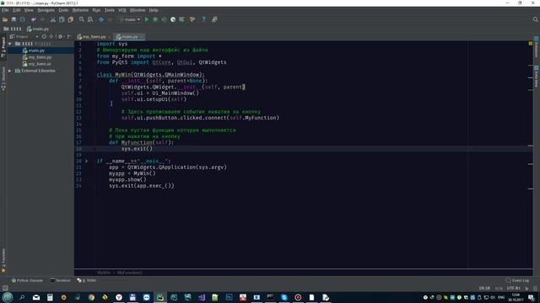Image resolution: width=540 pixels, height=303 pixels.
Task: Open the Refactor menu
Action: click(81, 10)
